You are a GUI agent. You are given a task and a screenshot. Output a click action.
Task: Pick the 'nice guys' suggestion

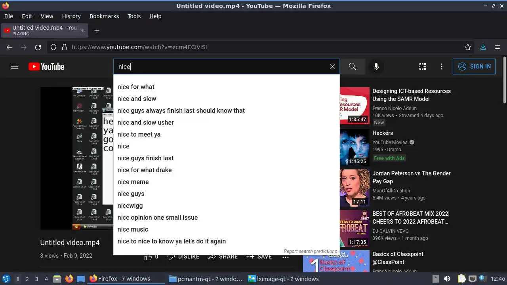coord(227,194)
